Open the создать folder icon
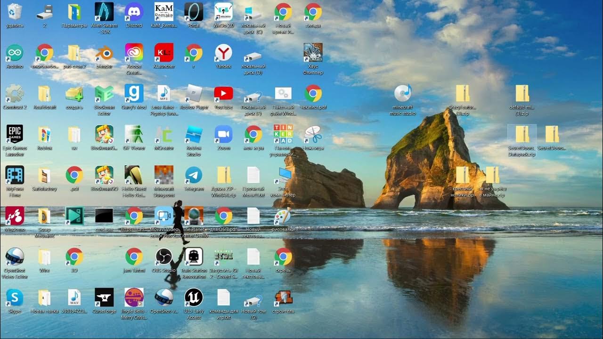This screenshot has height=339, width=603. coord(74,93)
